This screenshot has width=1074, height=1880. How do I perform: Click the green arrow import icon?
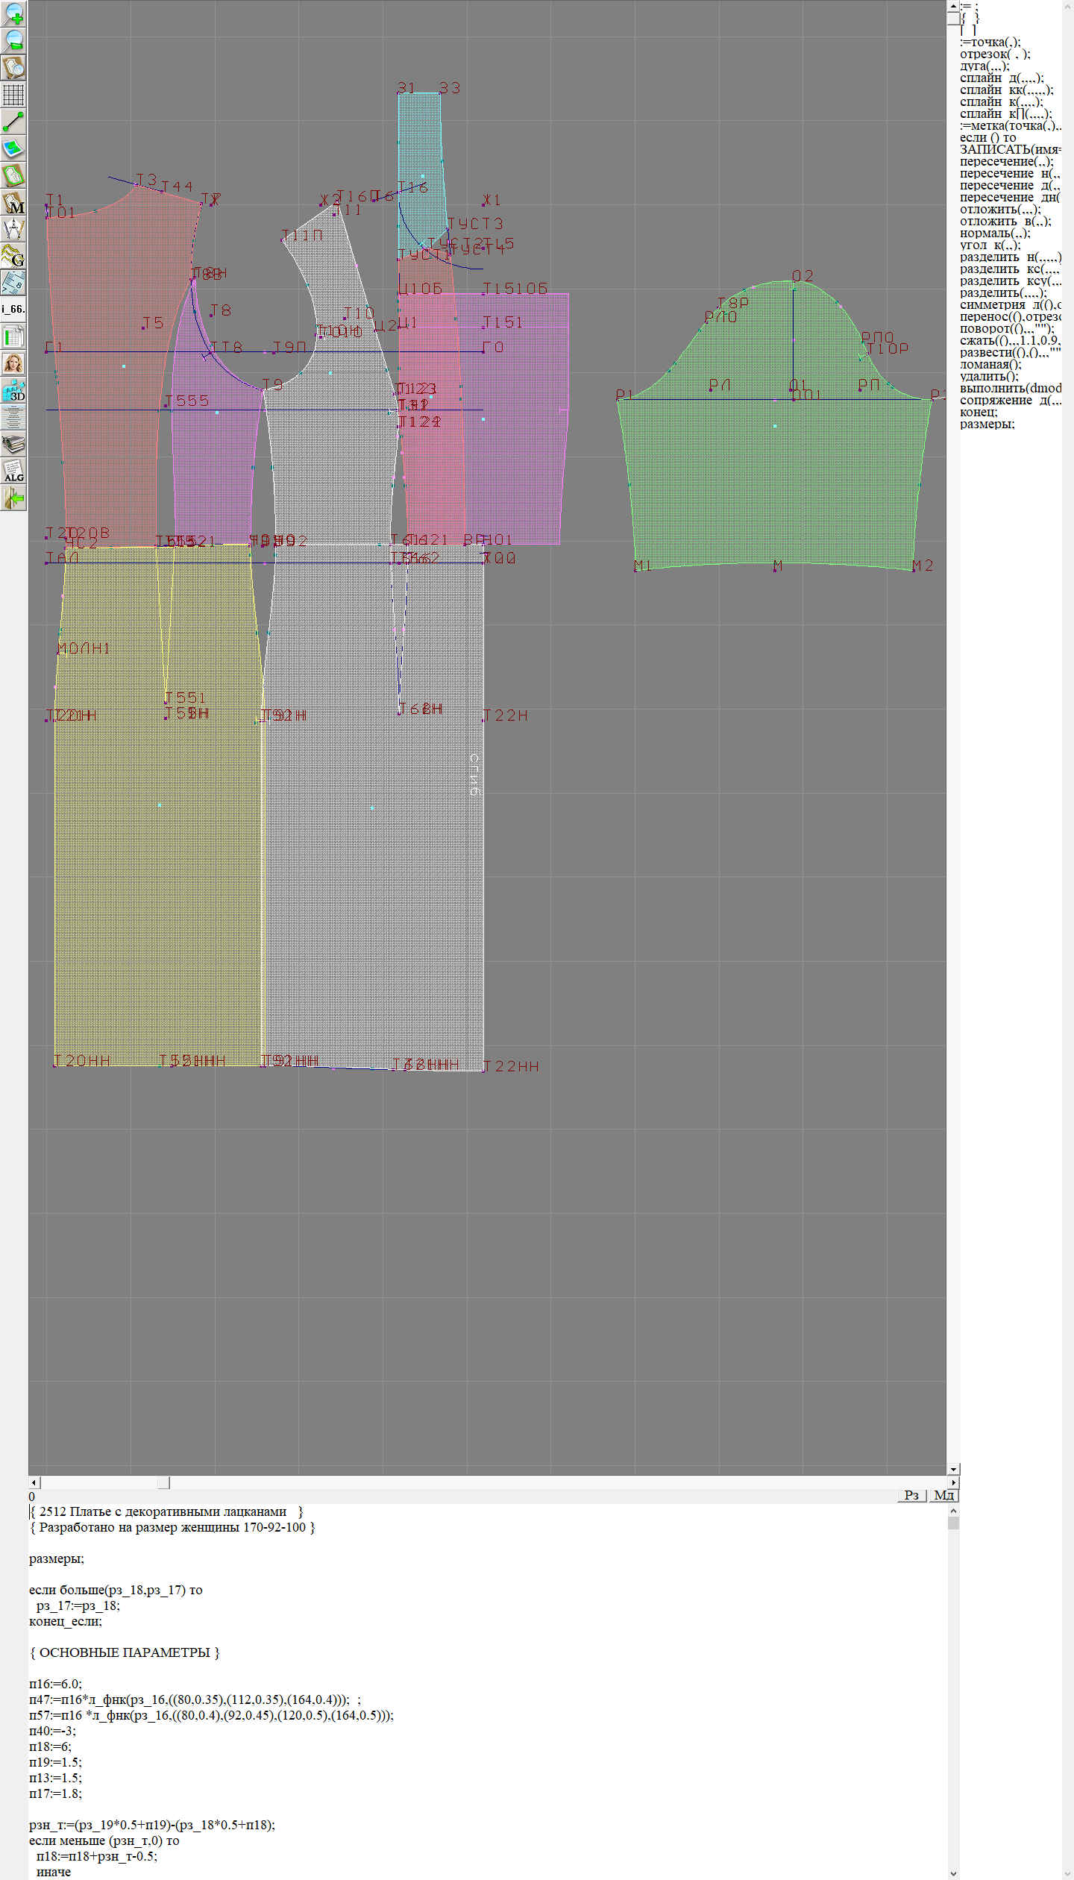(13, 498)
